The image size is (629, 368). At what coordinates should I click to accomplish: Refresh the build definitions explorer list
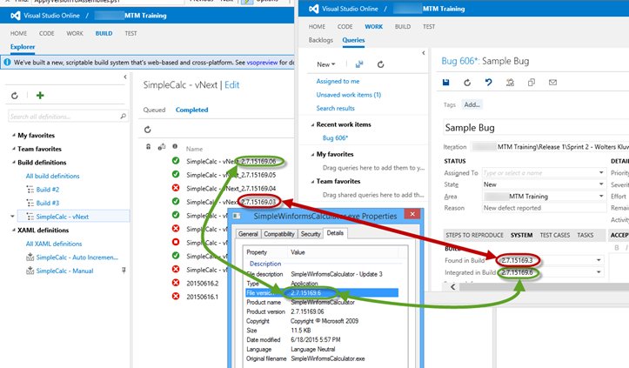[x=15, y=96]
